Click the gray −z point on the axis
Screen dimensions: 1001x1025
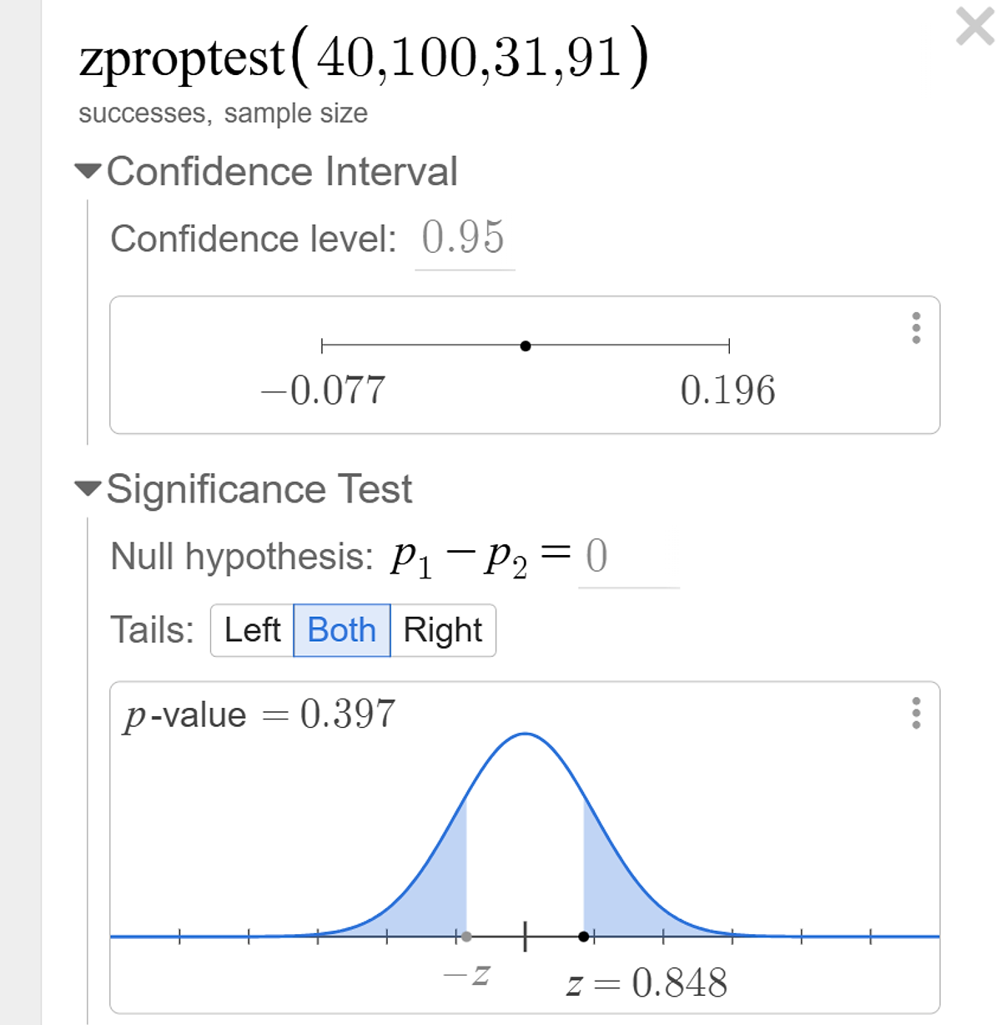(466, 937)
